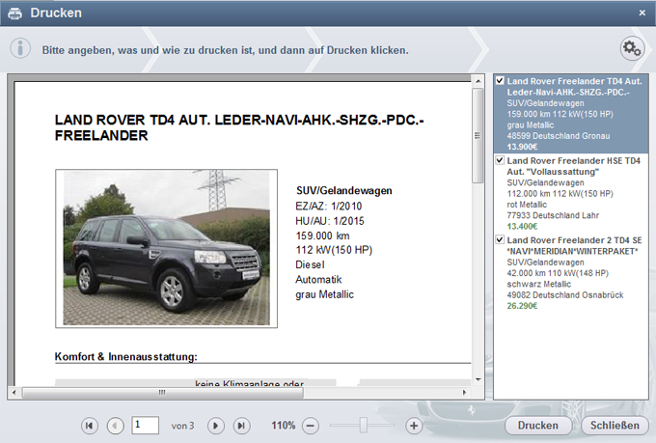This screenshot has height=443, width=656.
Task: Select the 13.400€ price entry
Action: pos(522,227)
